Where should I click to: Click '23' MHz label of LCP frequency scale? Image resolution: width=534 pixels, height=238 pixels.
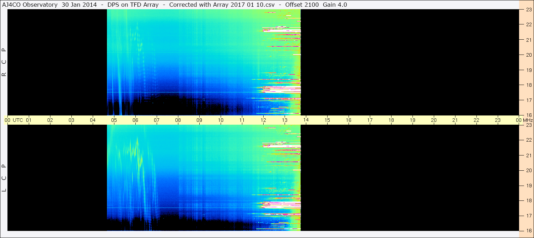(x=528, y=125)
